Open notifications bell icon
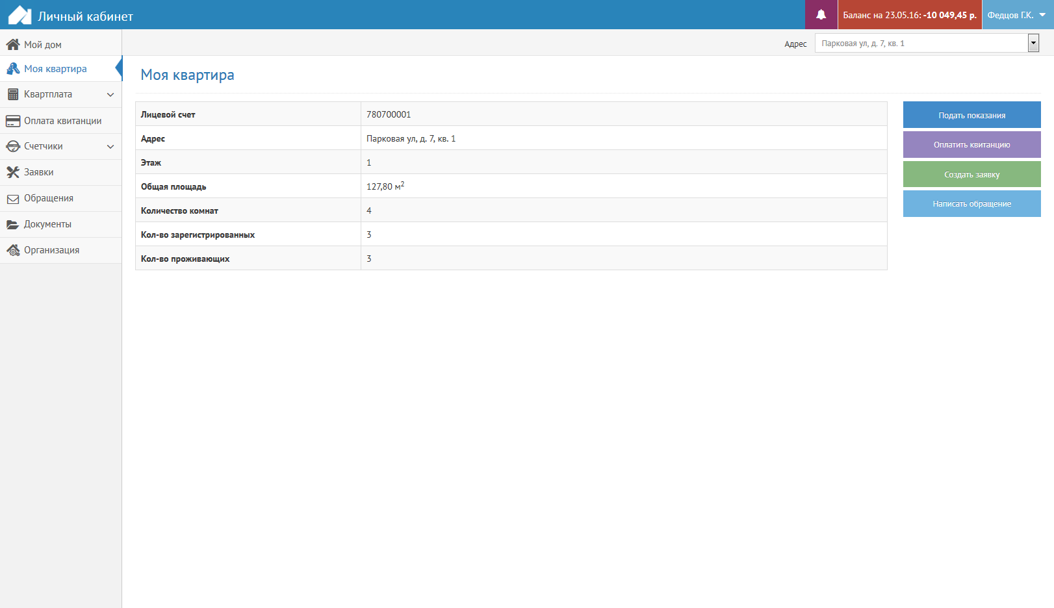Screen dimensions: 1054x608 (821, 14)
